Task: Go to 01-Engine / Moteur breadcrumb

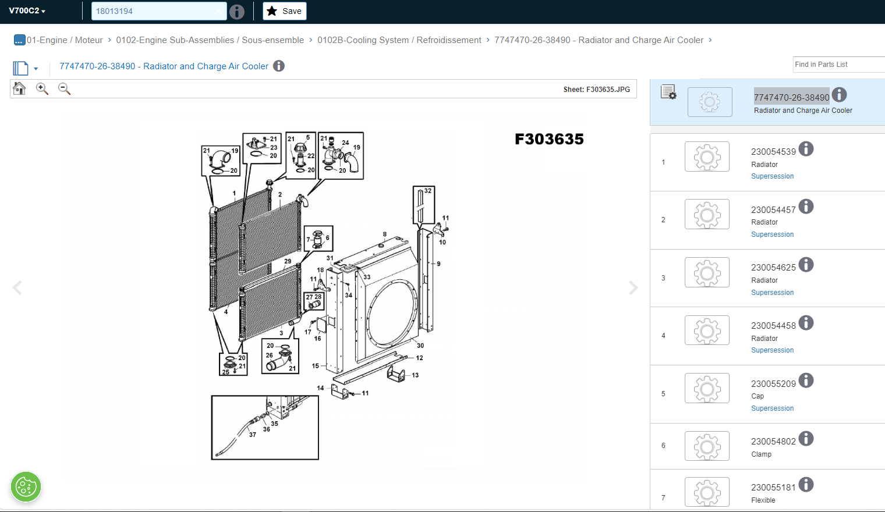Action: tap(65, 40)
